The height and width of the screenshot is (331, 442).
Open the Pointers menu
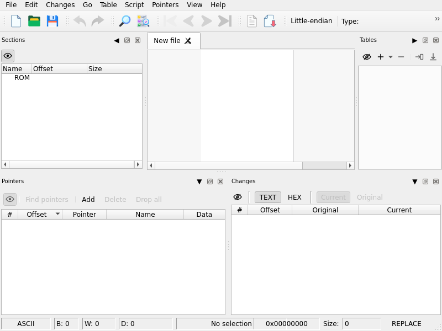point(165,5)
